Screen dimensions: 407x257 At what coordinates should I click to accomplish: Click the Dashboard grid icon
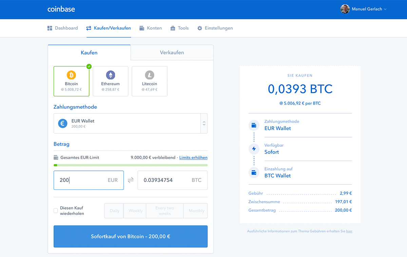click(50, 28)
